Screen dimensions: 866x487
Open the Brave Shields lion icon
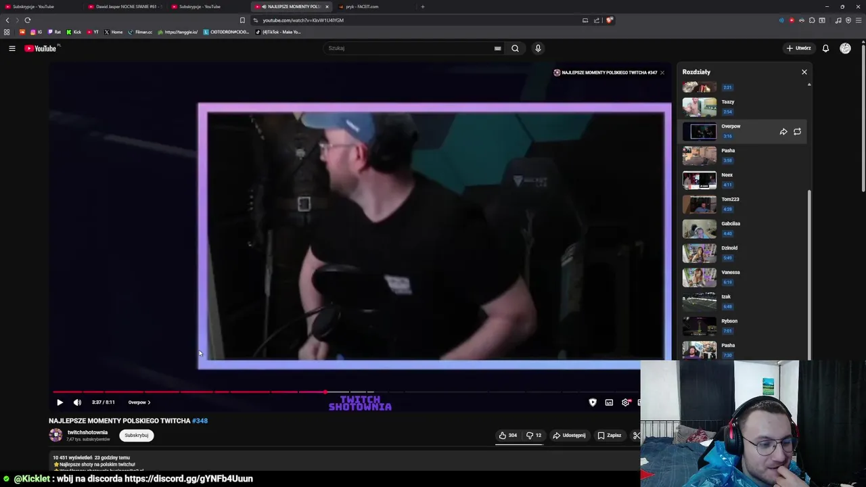(609, 20)
